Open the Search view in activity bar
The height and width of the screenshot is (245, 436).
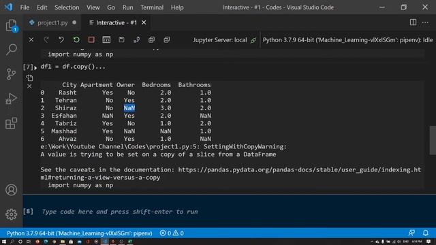[11, 50]
